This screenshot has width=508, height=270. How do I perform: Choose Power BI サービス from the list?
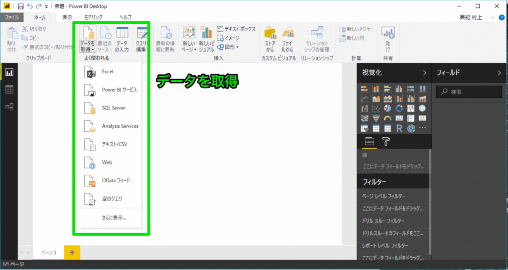coord(111,90)
